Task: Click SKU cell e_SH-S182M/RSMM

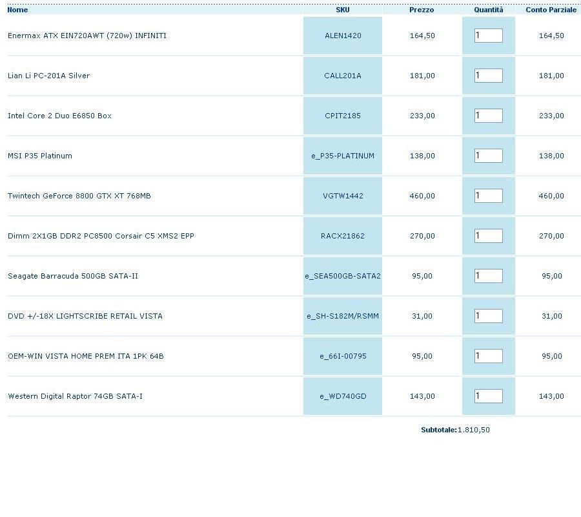Action: point(343,316)
